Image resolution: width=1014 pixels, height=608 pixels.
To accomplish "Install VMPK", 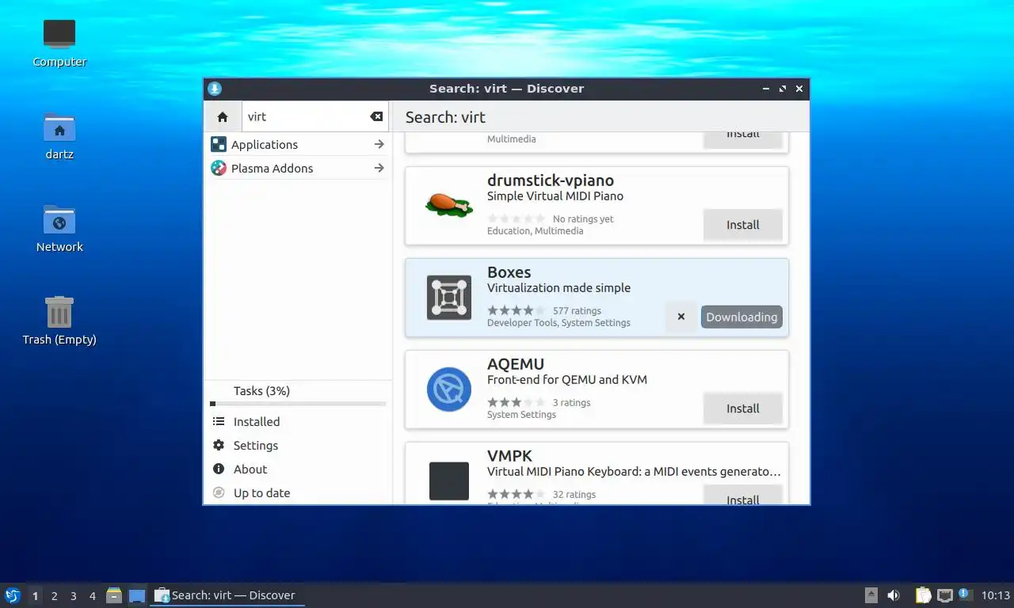I will pyautogui.click(x=743, y=496).
